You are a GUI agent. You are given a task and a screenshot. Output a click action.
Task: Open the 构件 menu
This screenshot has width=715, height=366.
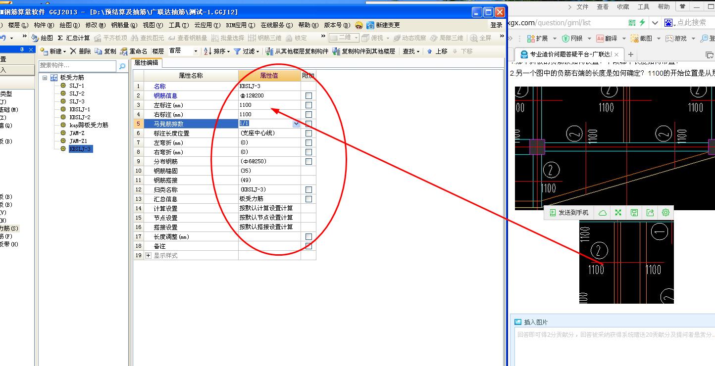[44, 25]
